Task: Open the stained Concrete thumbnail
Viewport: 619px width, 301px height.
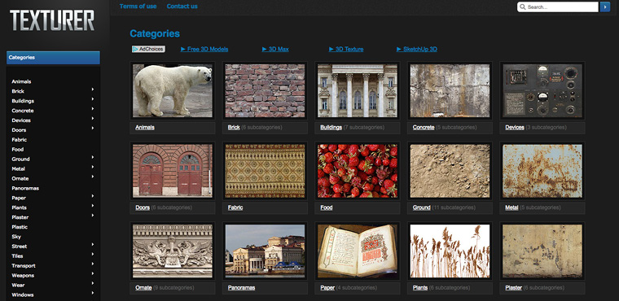Action: [x=450, y=91]
